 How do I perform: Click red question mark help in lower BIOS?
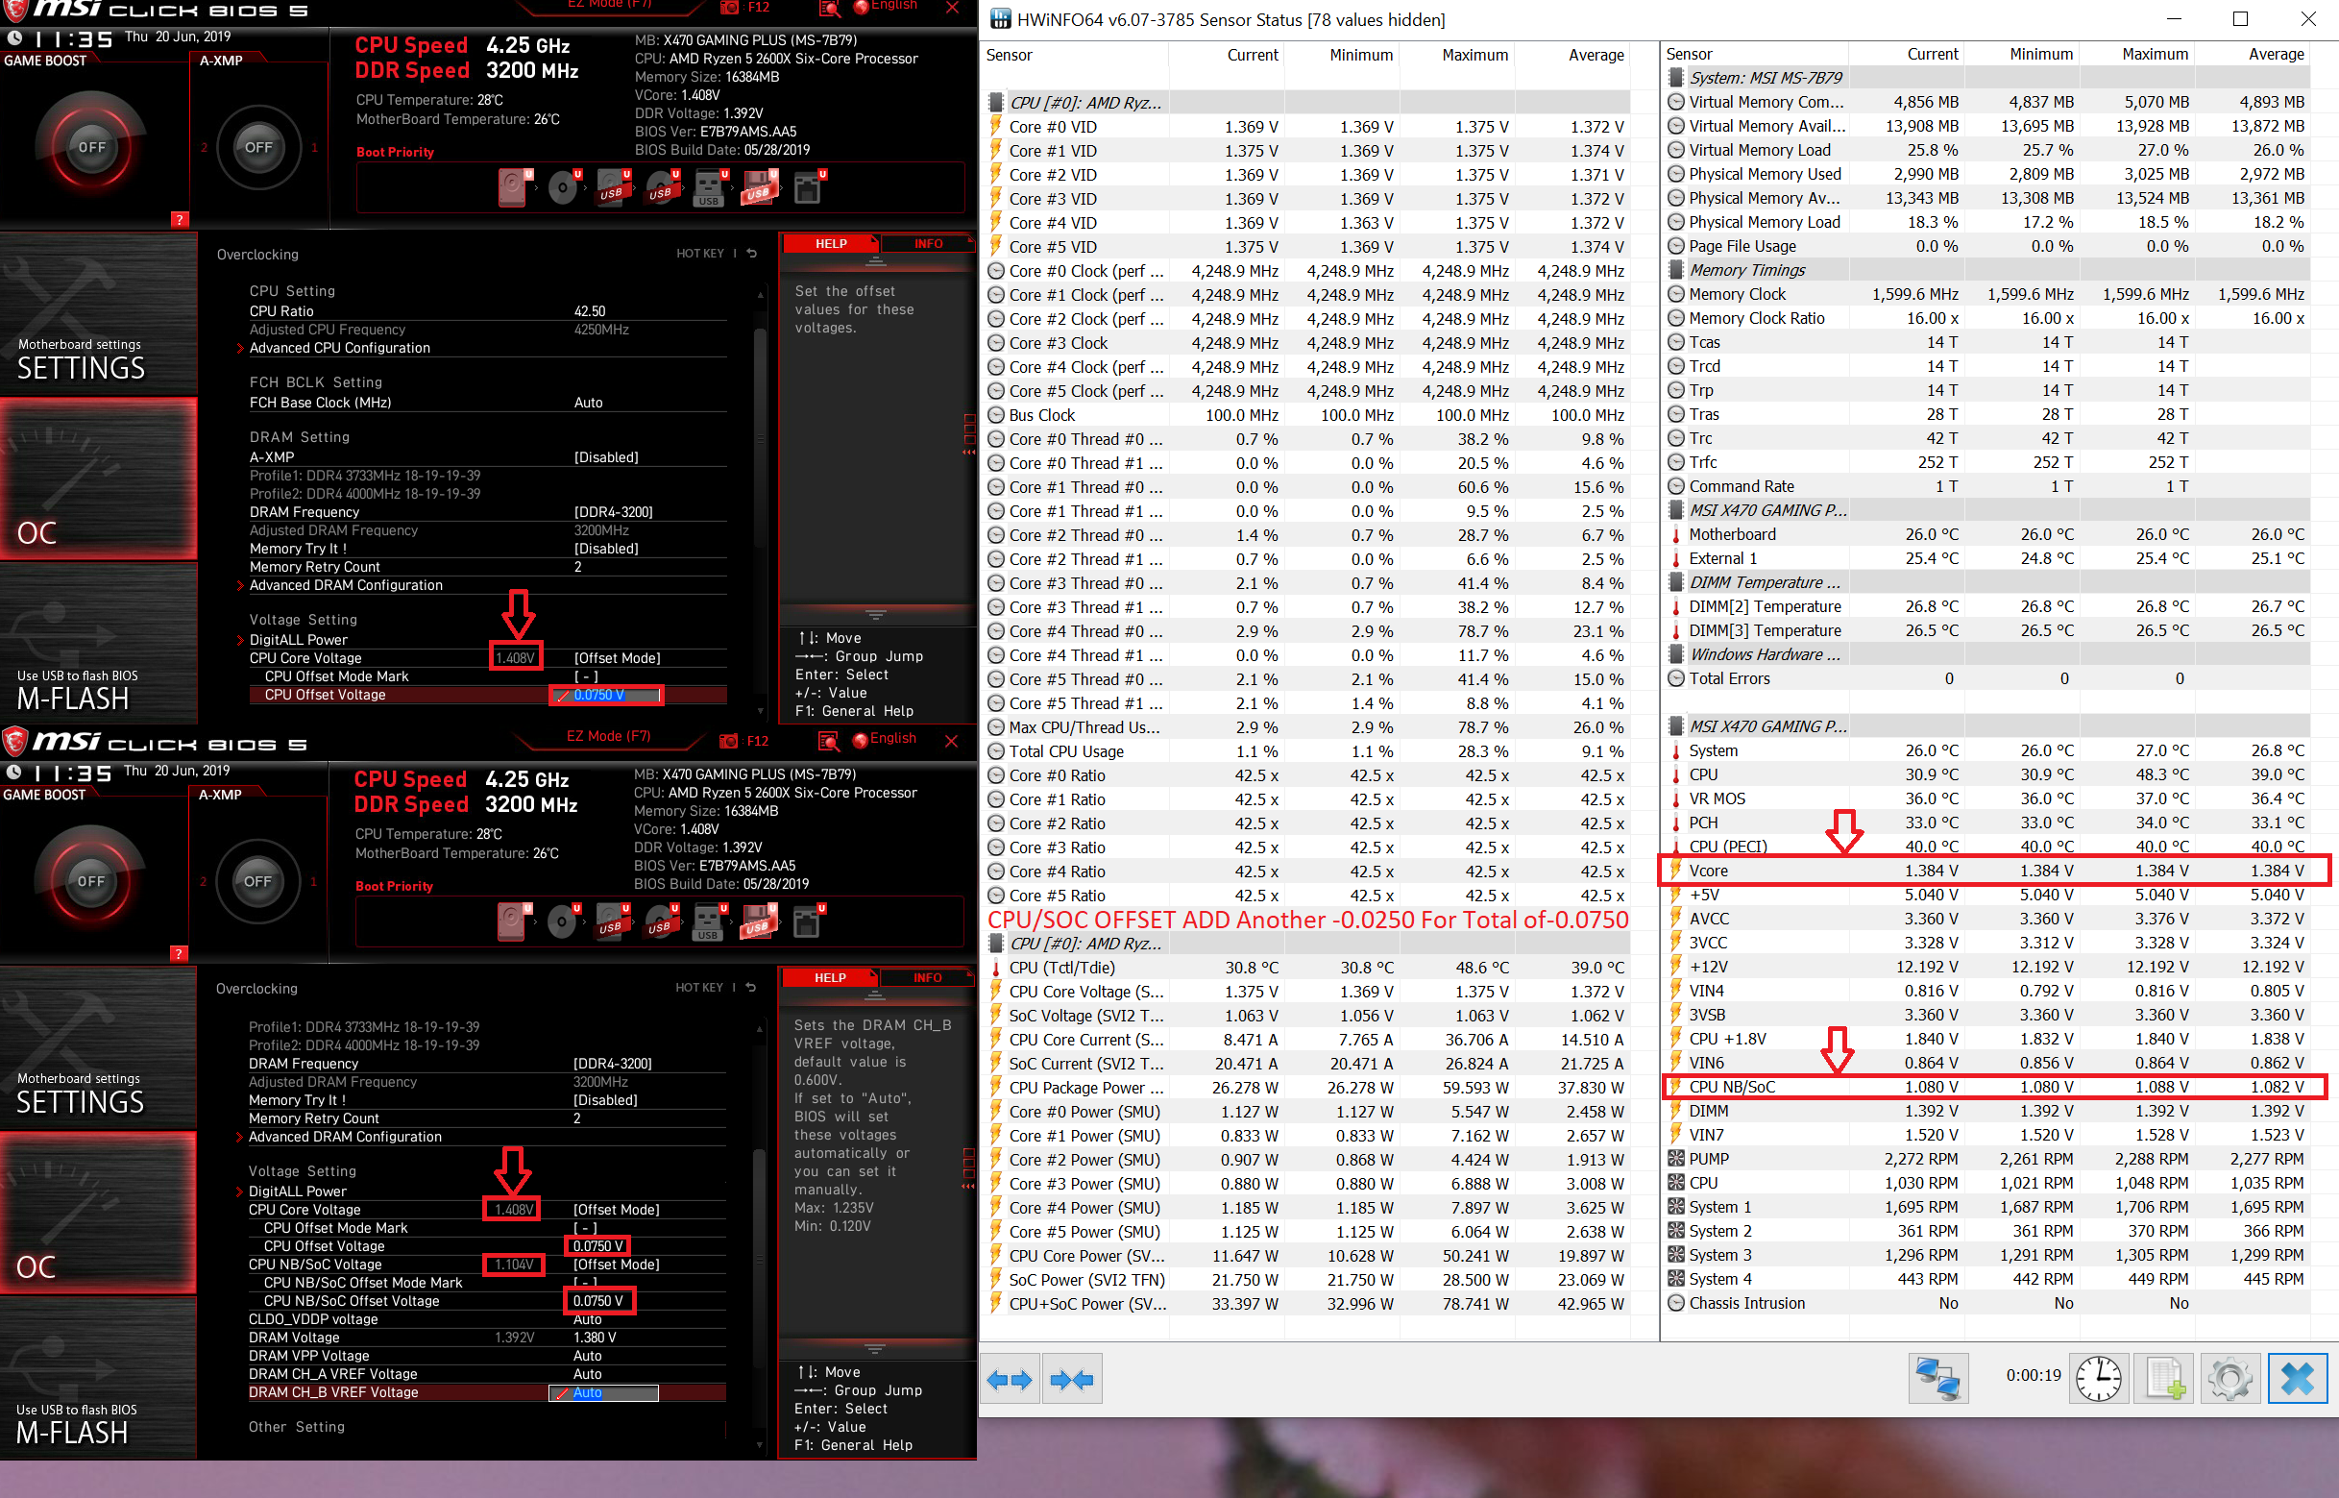[x=178, y=953]
